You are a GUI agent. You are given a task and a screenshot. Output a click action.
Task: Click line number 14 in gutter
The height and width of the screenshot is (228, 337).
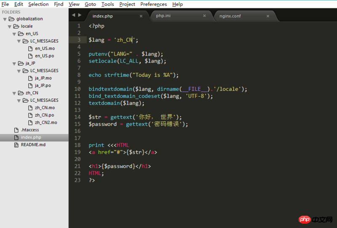click(78, 117)
